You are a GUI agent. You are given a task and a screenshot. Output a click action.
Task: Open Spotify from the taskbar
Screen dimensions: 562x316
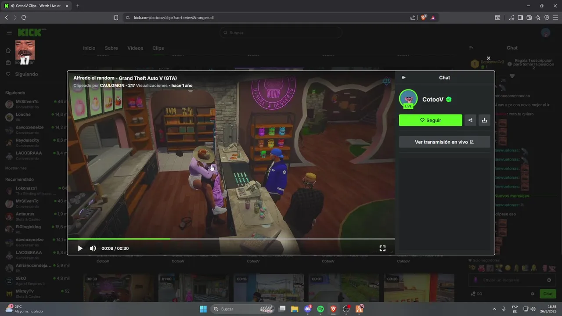(321, 309)
